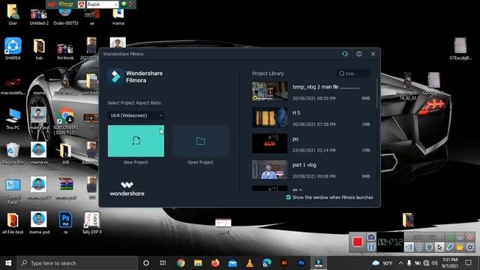Open the 16:9 (Widescreen) aspect ratio dropdown

pyautogui.click(x=136, y=115)
